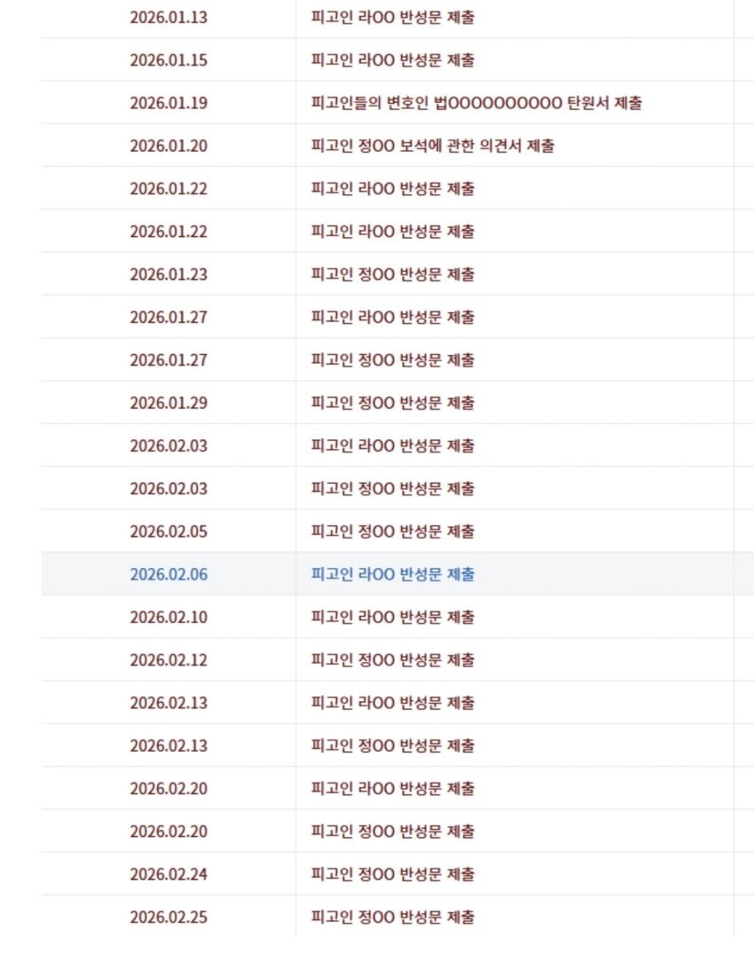Click the date 2026.01.15
Screen dimensions: 754x954
coord(169,60)
